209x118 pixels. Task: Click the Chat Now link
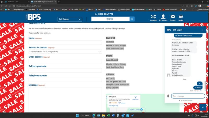coord(110,42)
